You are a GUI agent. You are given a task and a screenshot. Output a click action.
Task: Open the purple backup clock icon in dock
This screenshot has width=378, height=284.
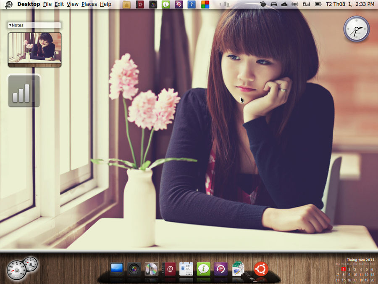(220, 269)
